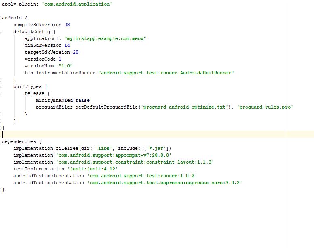
Task: Collapse the dependencies block fold marker
Action: pos(1,142)
